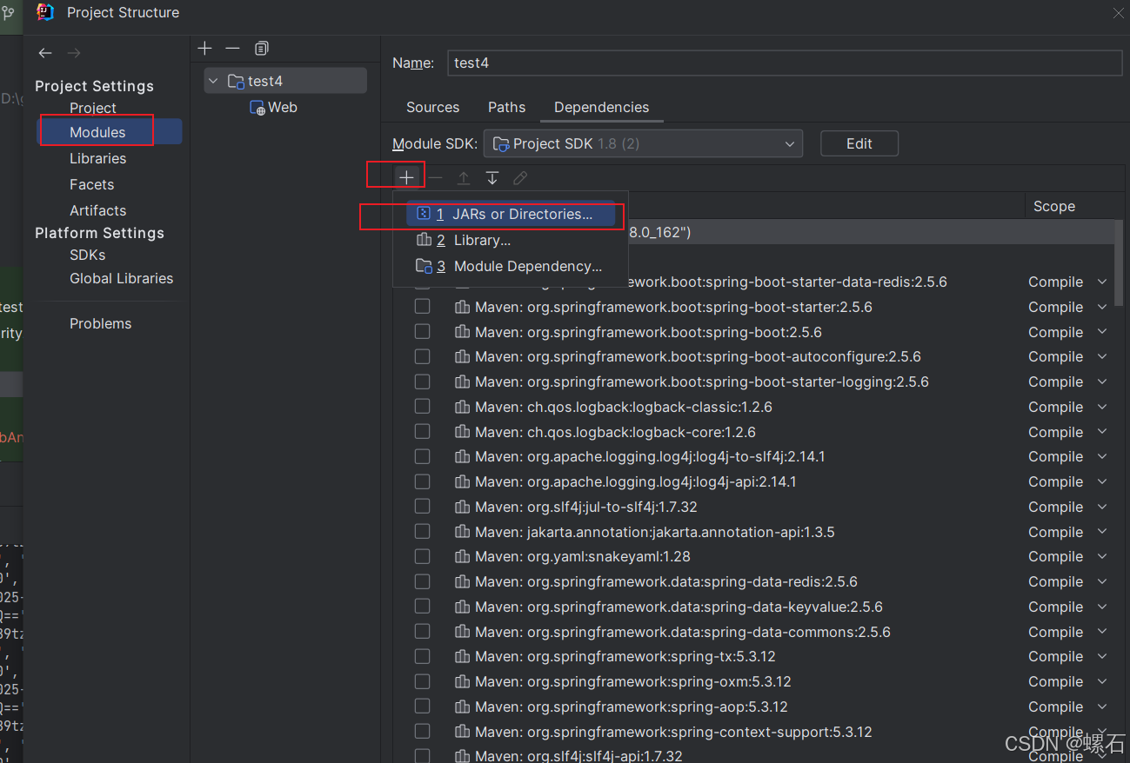Open the Module SDK dropdown

(x=643, y=143)
